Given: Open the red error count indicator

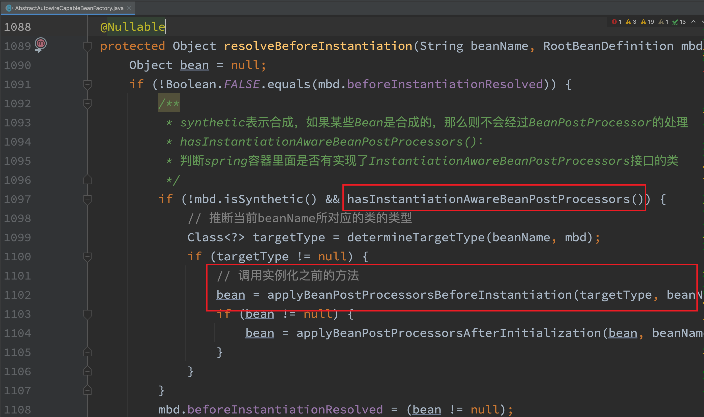Looking at the screenshot, I should coord(617,22).
